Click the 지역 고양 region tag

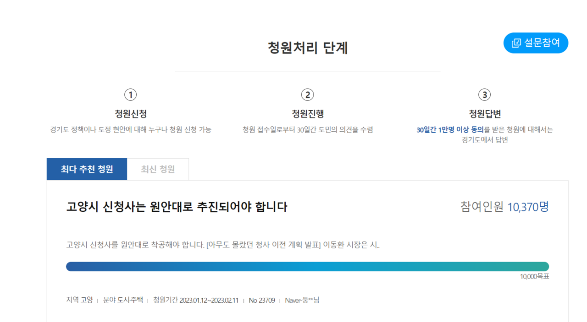pos(79,300)
